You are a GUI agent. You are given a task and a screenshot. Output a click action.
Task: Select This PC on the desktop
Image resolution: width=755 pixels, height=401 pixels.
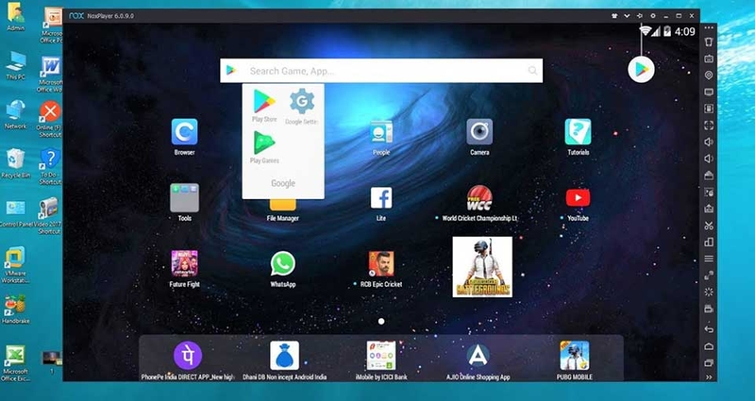[16, 65]
